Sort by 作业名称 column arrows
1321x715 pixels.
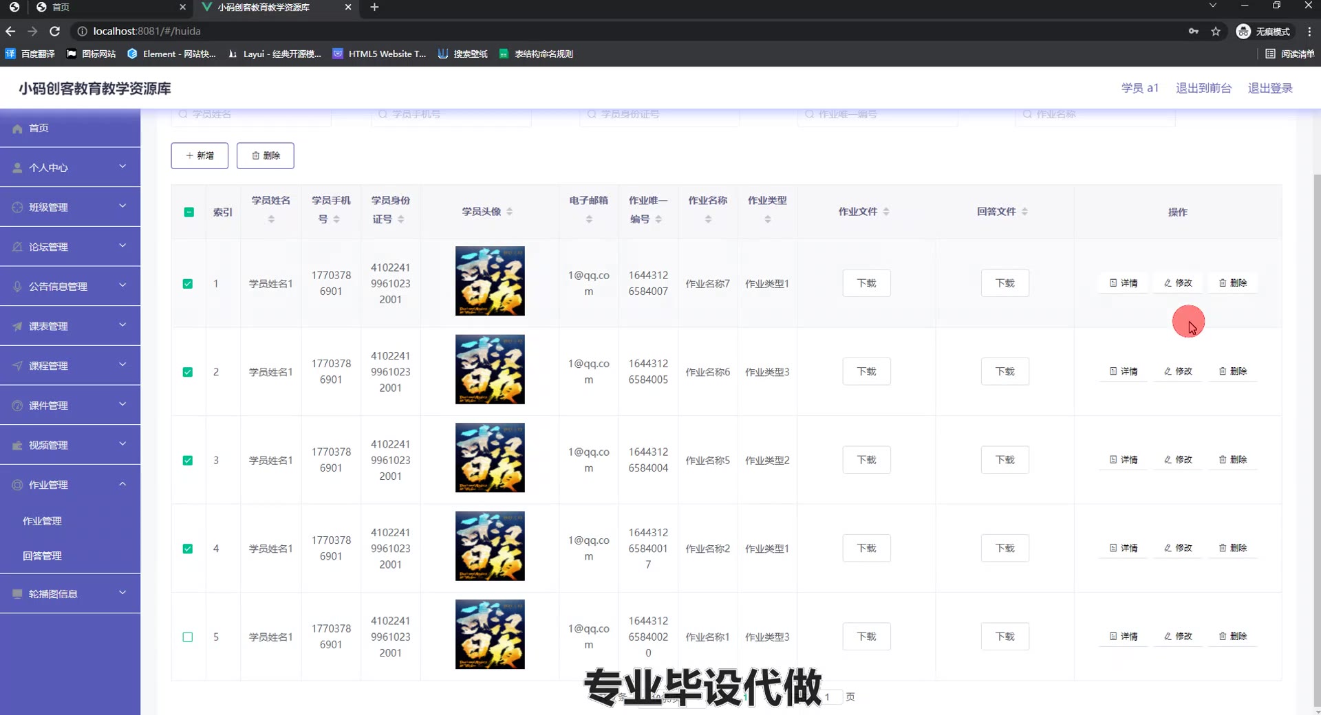click(708, 219)
